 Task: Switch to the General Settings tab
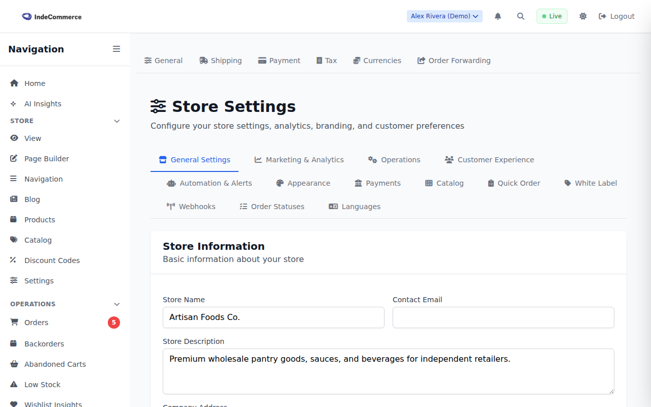pyautogui.click(x=194, y=160)
